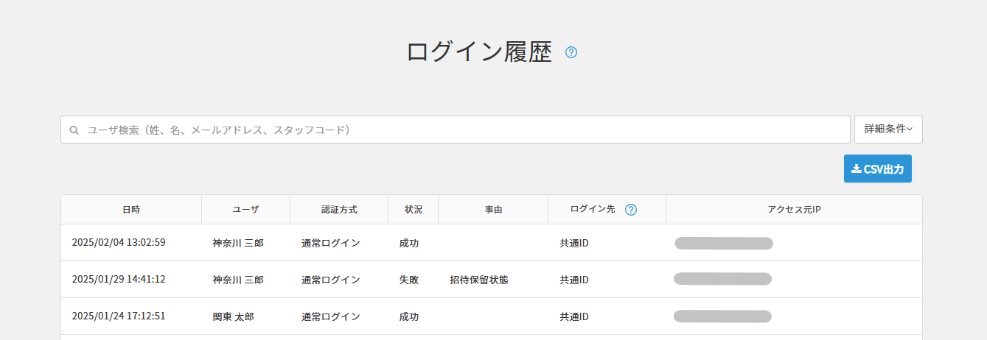Click the 日時 column header
987x340 pixels.
[x=131, y=210]
